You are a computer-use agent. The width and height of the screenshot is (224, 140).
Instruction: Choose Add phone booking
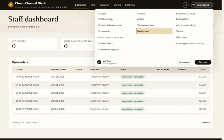click(x=186, y=25)
